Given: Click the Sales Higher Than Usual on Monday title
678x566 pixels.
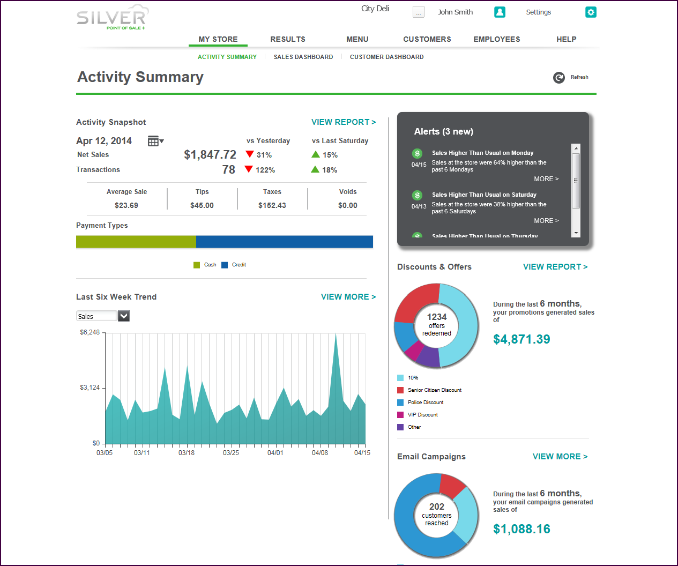Looking at the screenshot, I should 483,153.
